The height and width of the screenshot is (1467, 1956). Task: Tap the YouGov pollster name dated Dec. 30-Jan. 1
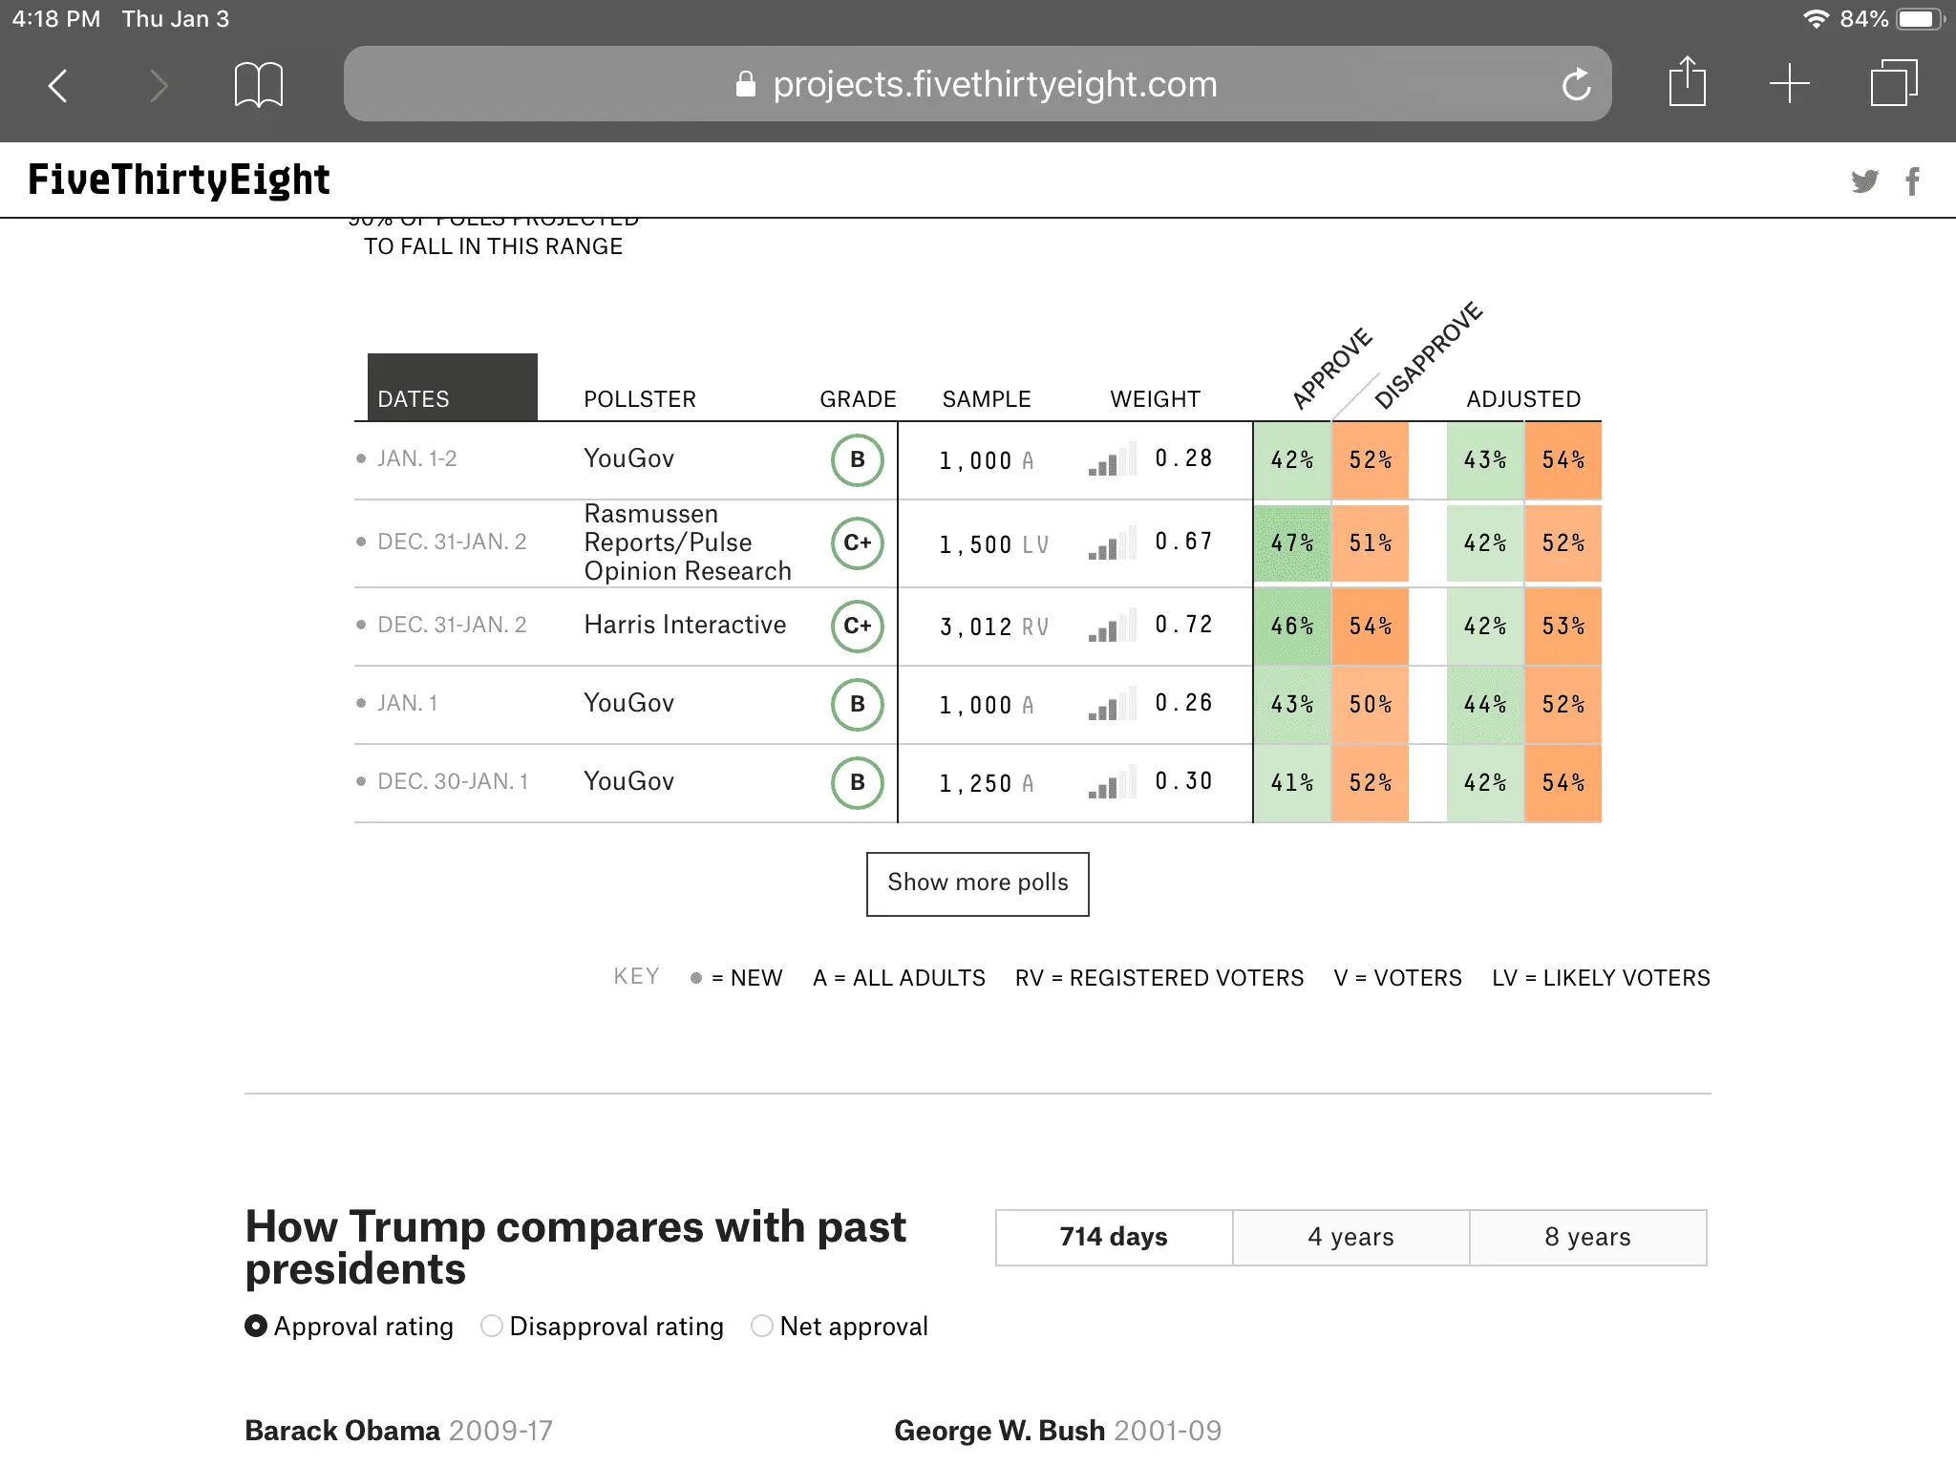[628, 781]
